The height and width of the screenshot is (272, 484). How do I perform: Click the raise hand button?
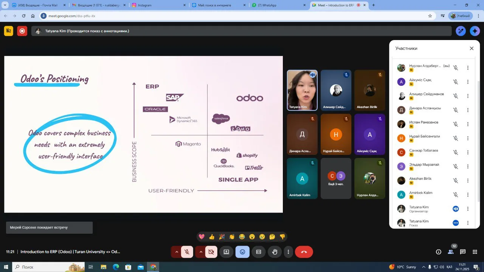pyautogui.click(x=275, y=252)
